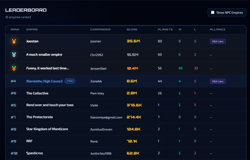Click commander name joostan
This screenshot has height=160, width=250.
96,41
